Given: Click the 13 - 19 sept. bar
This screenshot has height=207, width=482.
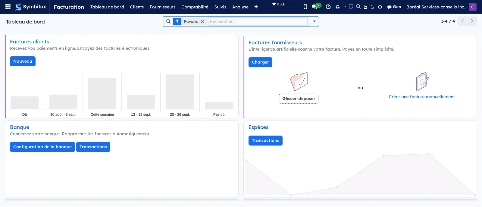Looking at the screenshot, I should (x=141, y=102).
